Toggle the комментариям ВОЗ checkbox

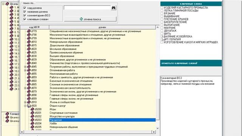[25, 15]
